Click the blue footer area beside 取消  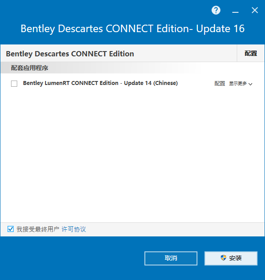(72, 258)
